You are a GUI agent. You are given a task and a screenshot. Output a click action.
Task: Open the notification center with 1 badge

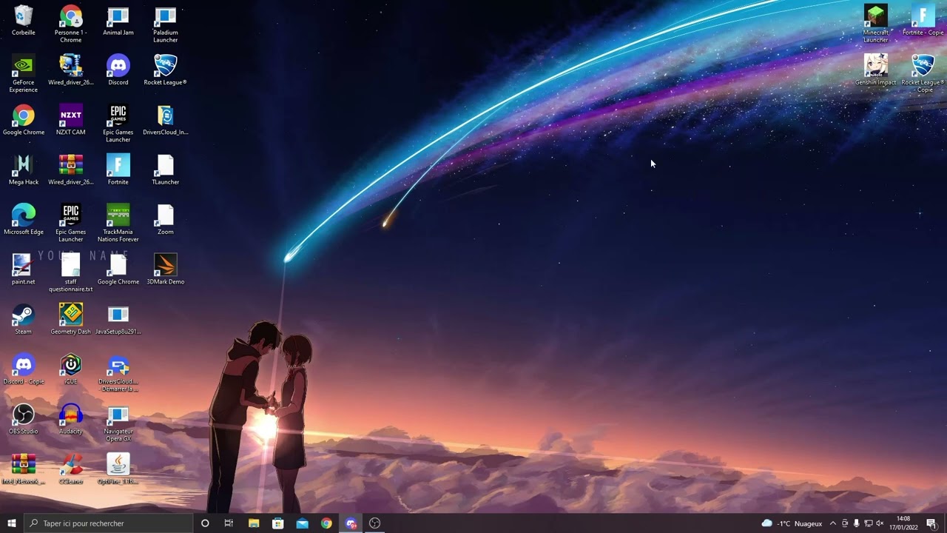(x=931, y=523)
